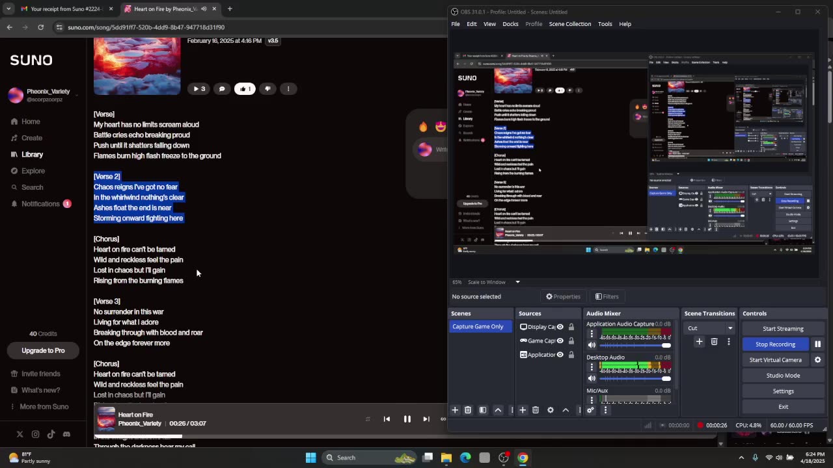
Task: Like the song with thumbs up
Action: tap(245, 88)
